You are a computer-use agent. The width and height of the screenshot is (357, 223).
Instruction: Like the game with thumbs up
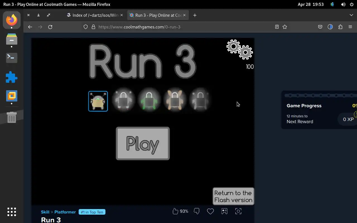(x=175, y=211)
